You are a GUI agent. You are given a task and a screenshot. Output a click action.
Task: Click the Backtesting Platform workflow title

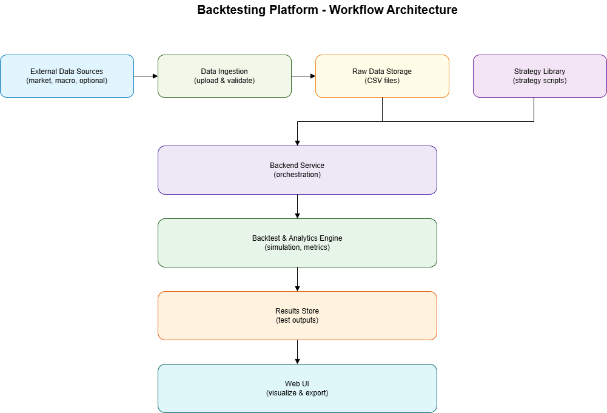pos(326,10)
